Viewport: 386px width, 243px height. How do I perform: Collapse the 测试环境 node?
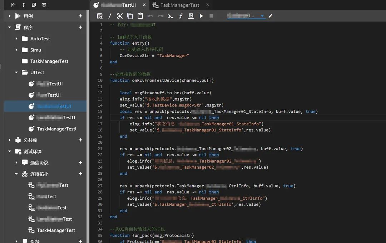pos(10,152)
